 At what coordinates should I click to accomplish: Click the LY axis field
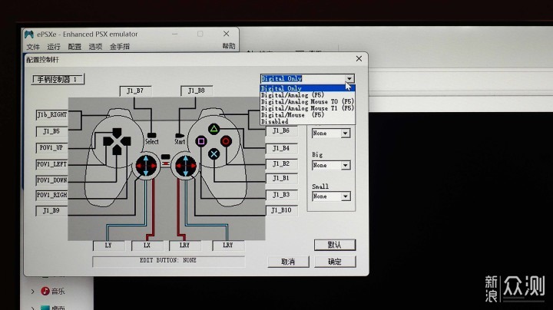[108, 246]
